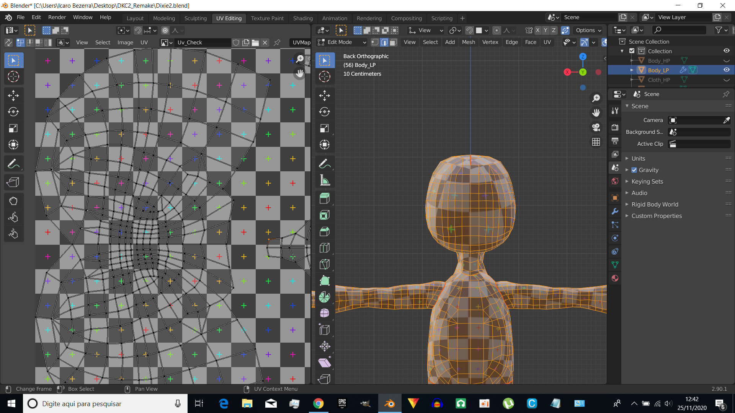
Task: Select the Loop Cut tool
Action: point(324,248)
